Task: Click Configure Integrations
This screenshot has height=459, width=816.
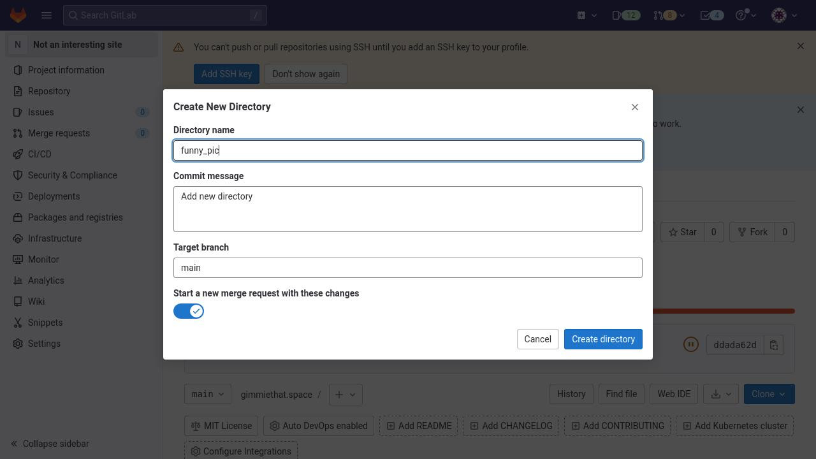Action: [x=241, y=451]
